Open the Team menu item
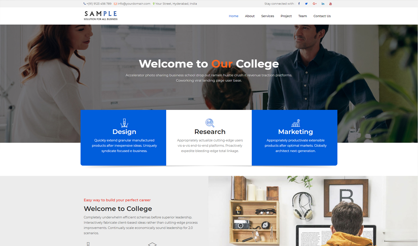The width and height of the screenshot is (418, 246). point(303,16)
